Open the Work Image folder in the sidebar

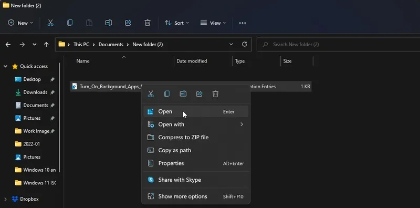[x=32, y=131]
